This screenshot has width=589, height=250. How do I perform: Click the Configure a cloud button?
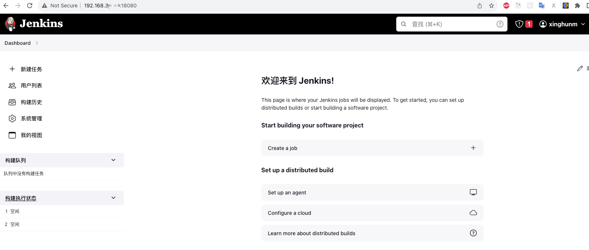click(372, 213)
